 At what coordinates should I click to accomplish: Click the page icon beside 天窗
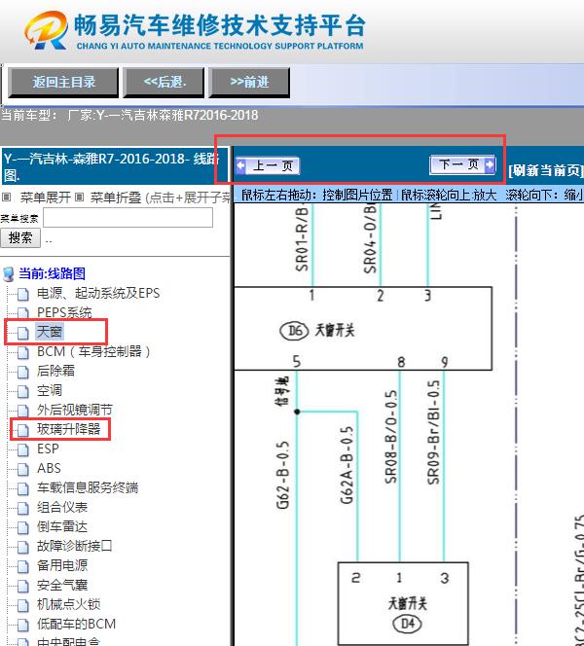click(x=23, y=333)
